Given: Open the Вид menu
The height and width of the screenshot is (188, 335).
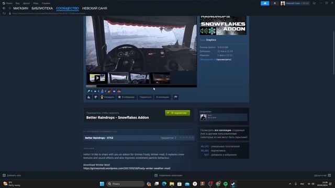Looking at the screenshot, I should [17, 3].
